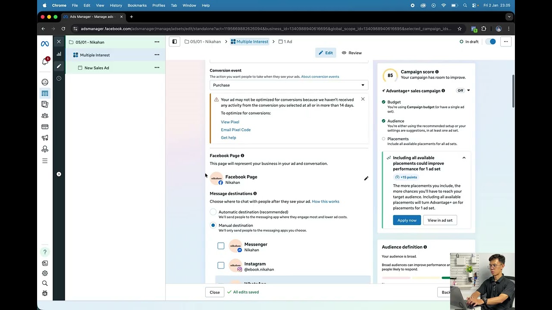Open the Purchase conversion event dropdown

click(x=289, y=85)
